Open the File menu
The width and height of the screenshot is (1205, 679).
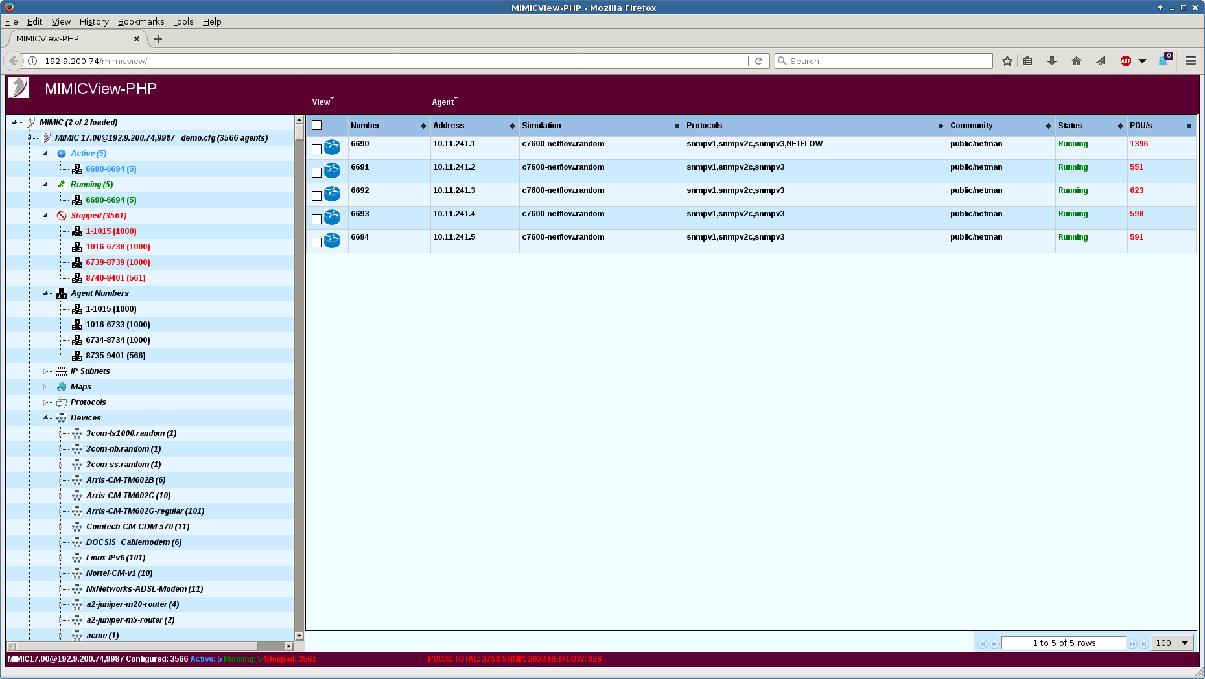[x=11, y=21]
